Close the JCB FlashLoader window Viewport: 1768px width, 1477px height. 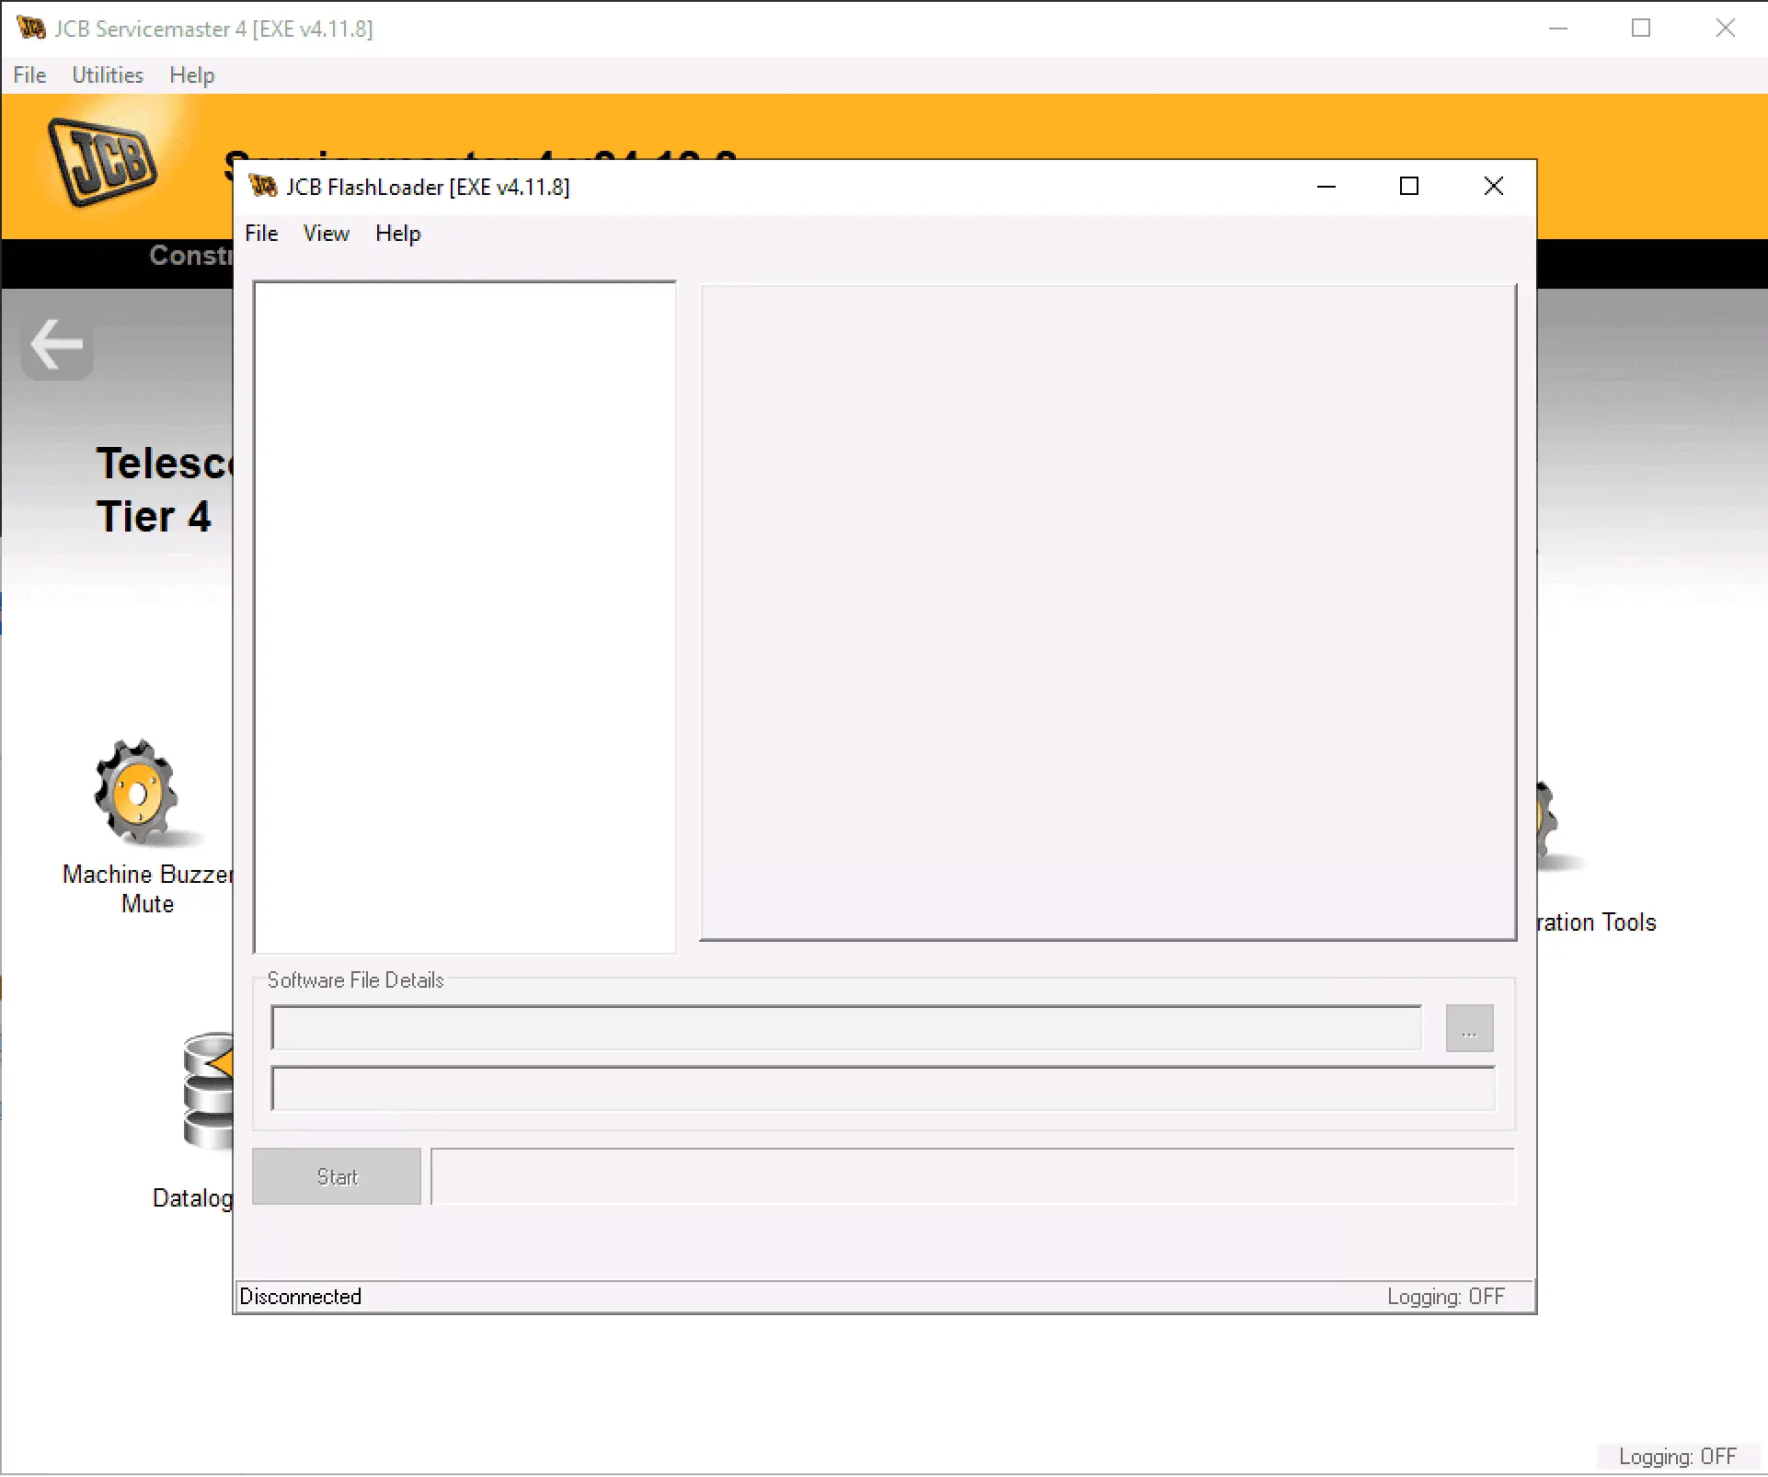pos(1494,187)
